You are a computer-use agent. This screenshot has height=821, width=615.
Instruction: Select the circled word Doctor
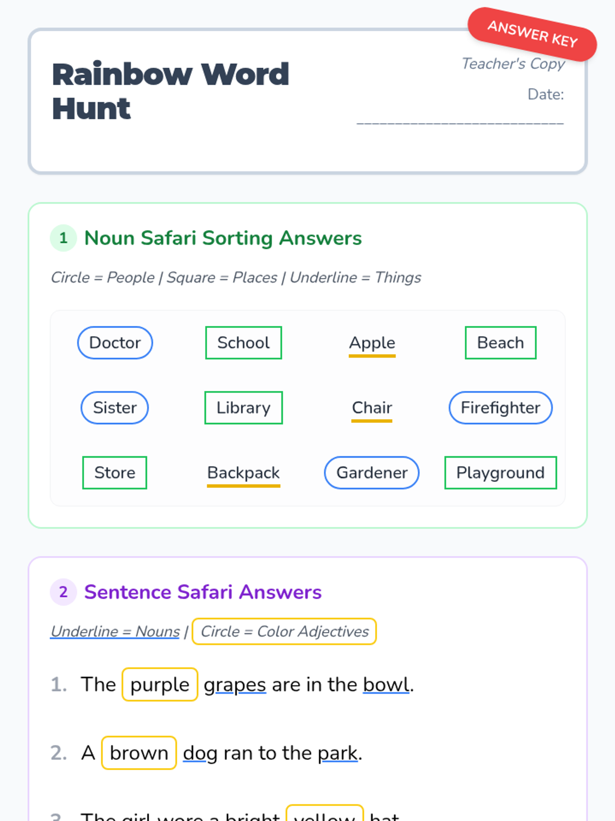click(x=115, y=343)
